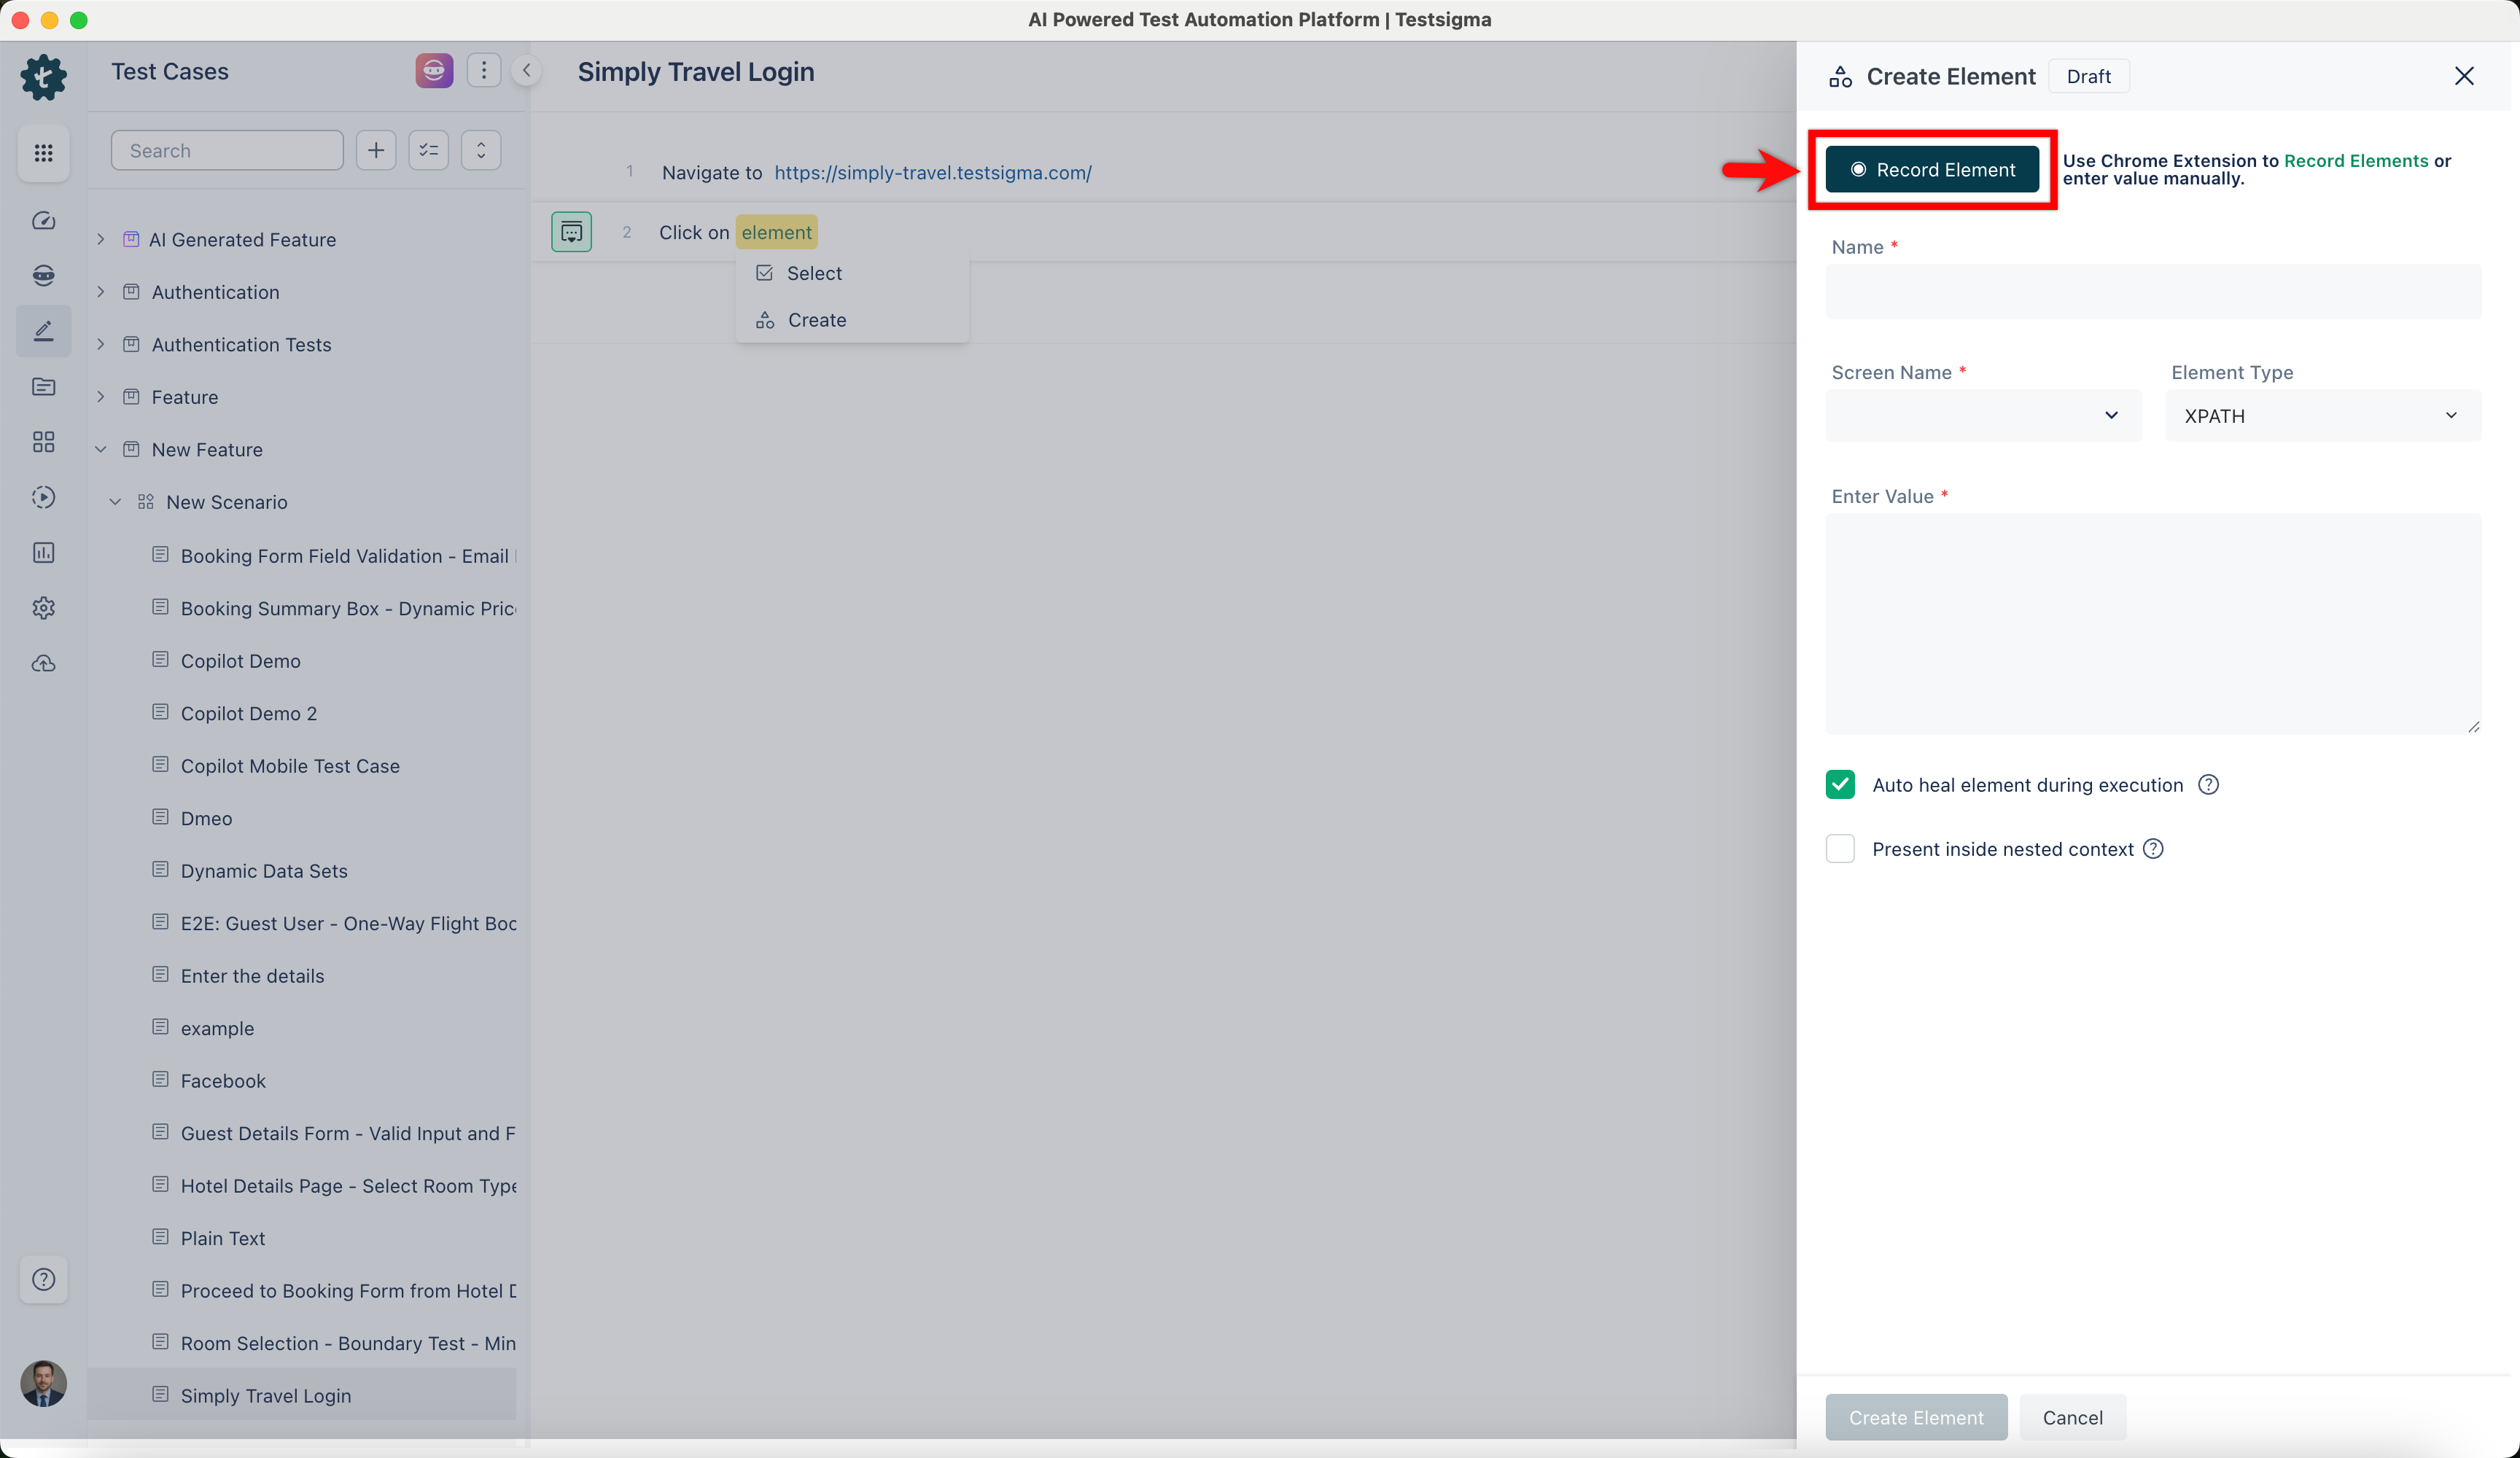Open the Facebook test case
The width and height of the screenshot is (2520, 1458).
(x=223, y=1080)
